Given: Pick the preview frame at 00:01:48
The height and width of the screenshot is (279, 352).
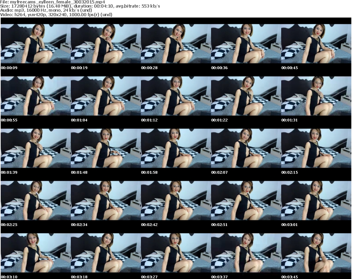Looking at the screenshot, I should click(x=106, y=148).
